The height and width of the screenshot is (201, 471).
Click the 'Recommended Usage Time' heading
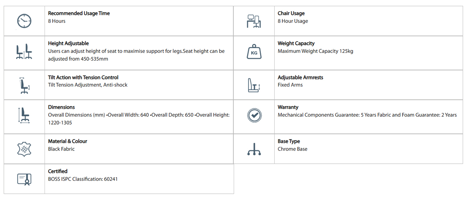point(79,13)
